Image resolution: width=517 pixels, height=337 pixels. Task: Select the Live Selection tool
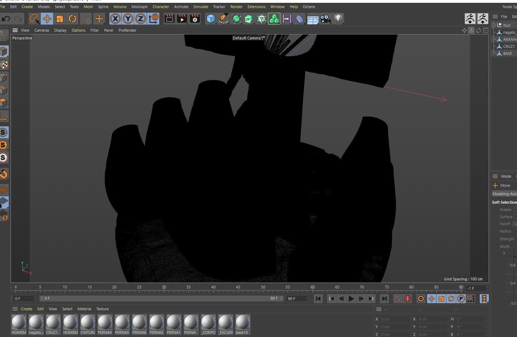click(x=34, y=19)
